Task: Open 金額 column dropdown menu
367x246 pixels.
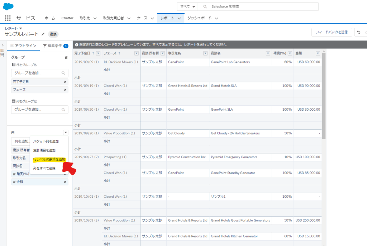Action: 318,53
